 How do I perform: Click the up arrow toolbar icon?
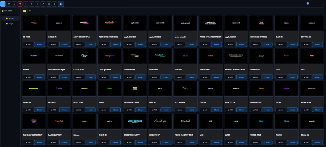pyautogui.click(x=32, y=4)
